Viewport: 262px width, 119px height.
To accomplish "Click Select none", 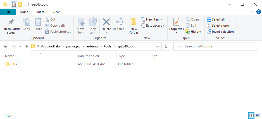I will tap(218, 26).
